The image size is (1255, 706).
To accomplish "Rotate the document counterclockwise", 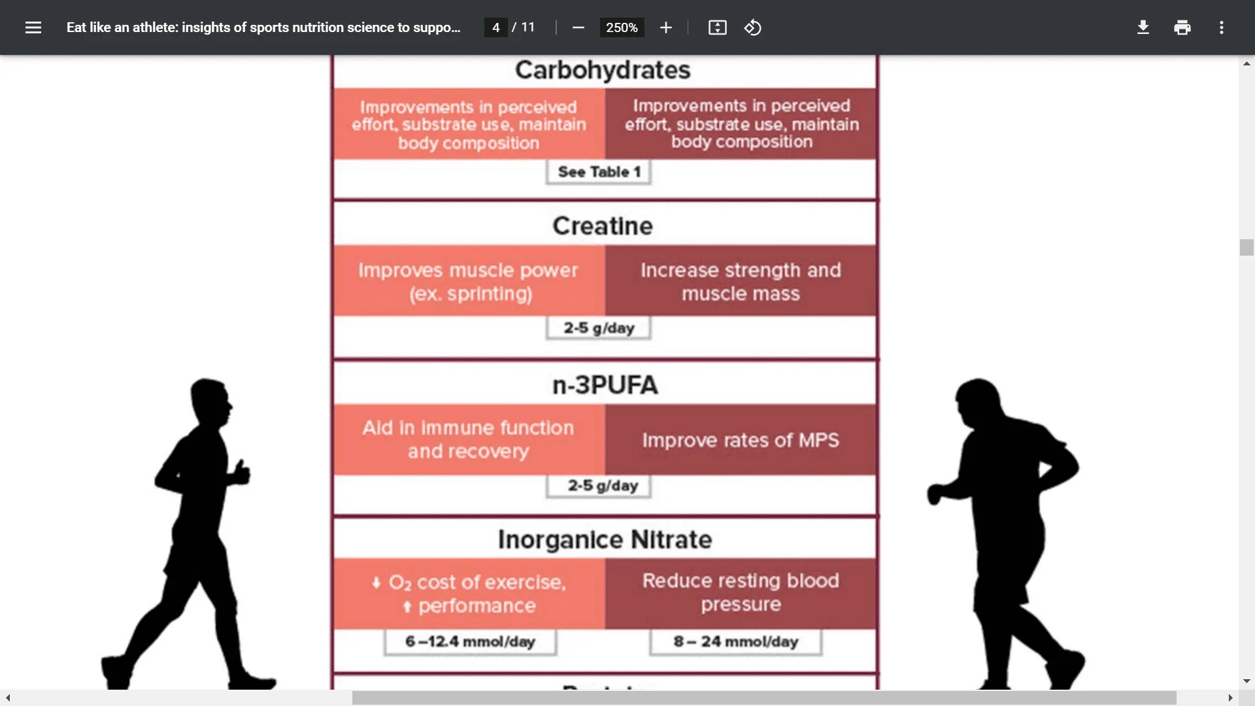I will coord(752,27).
